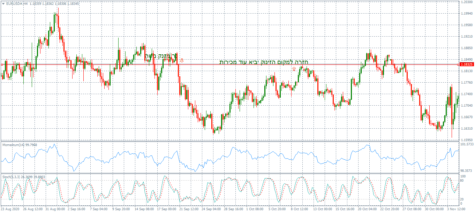Click price scale value 1.16670
Screen dimensions: 475x213
467,117
